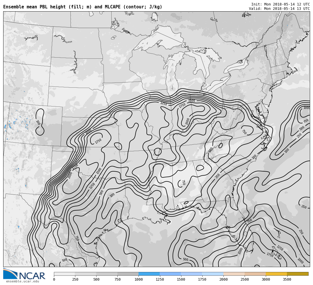Image resolution: width=313 pixels, height=285 pixels.
Task: Click the Init time text
Action: tap(280, 4)
